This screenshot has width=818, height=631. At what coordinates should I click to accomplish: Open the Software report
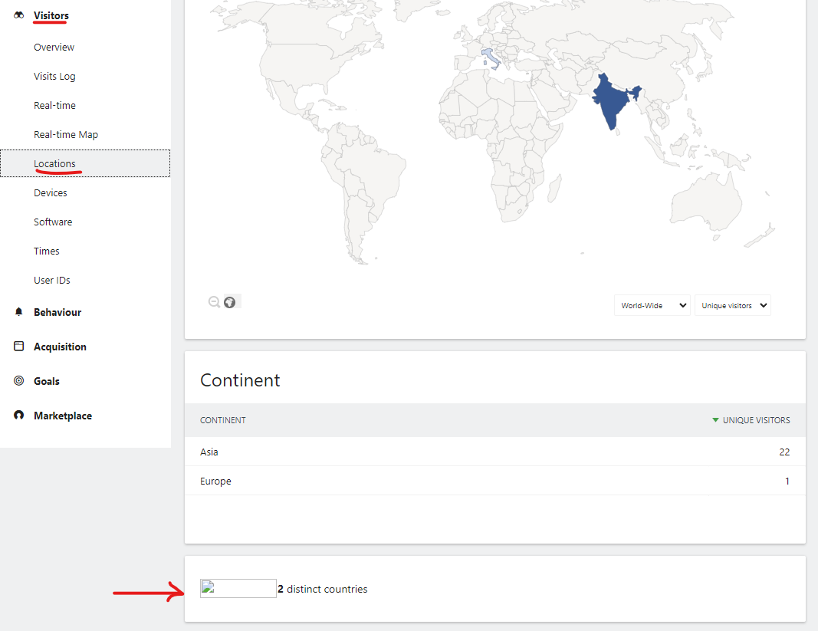pyautogui.click(x=53, y=222)
